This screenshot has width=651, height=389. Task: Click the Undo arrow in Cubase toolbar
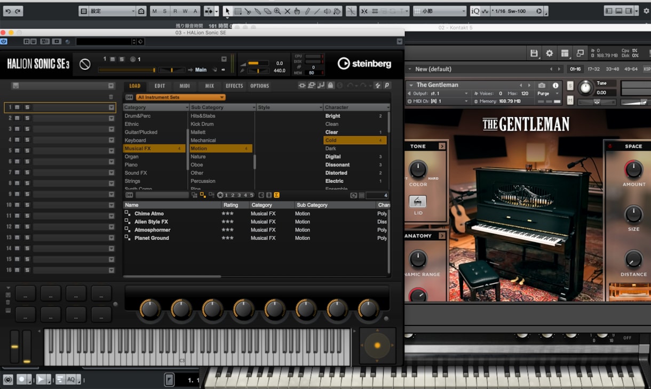[x=8, y=11]
